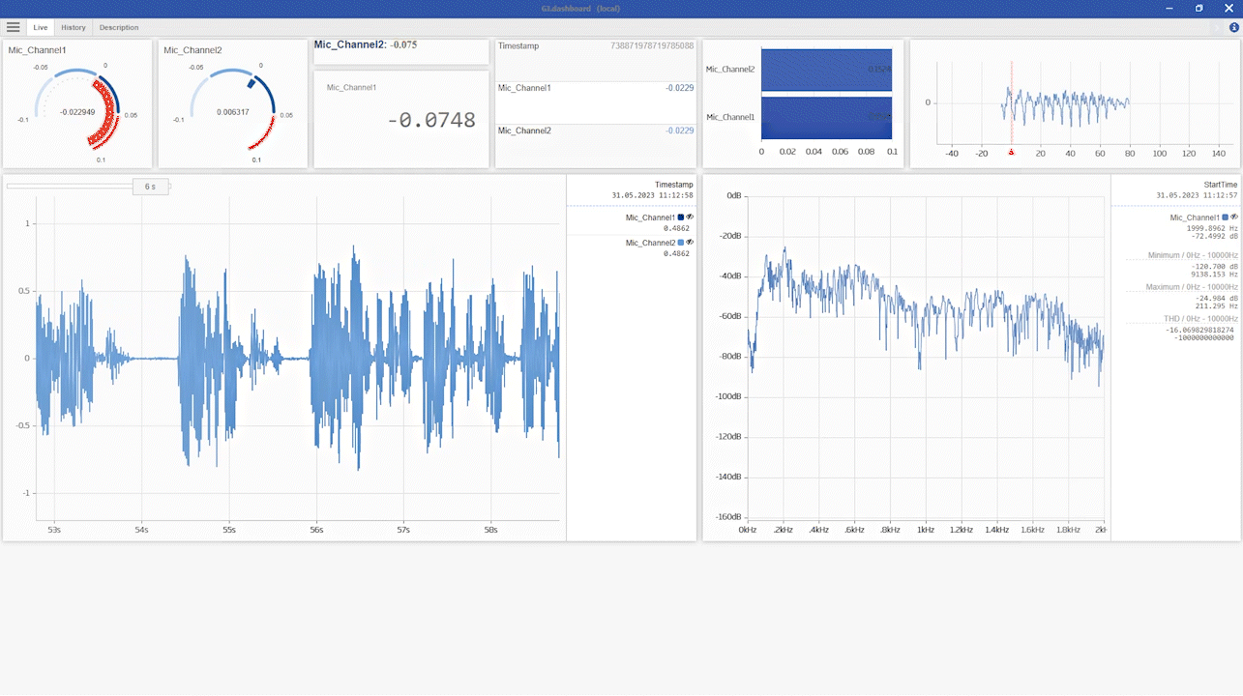Click Mic_Channel1 dark blue color swatch
Screen dimensions: 1243x696
681,217
